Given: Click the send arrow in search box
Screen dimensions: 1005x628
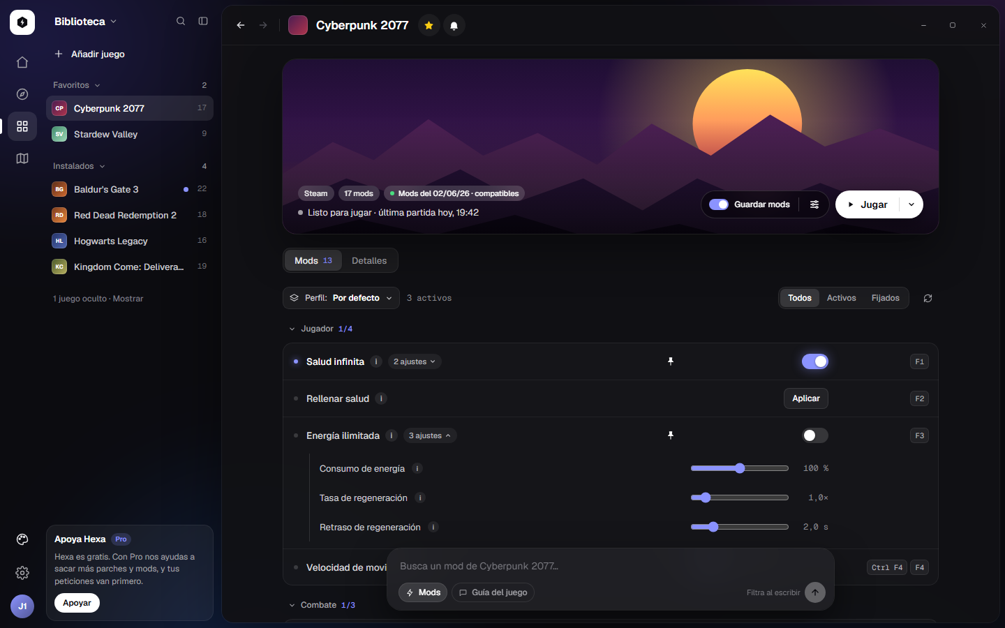Looking at the screenshot, I should tap(815, 592).
